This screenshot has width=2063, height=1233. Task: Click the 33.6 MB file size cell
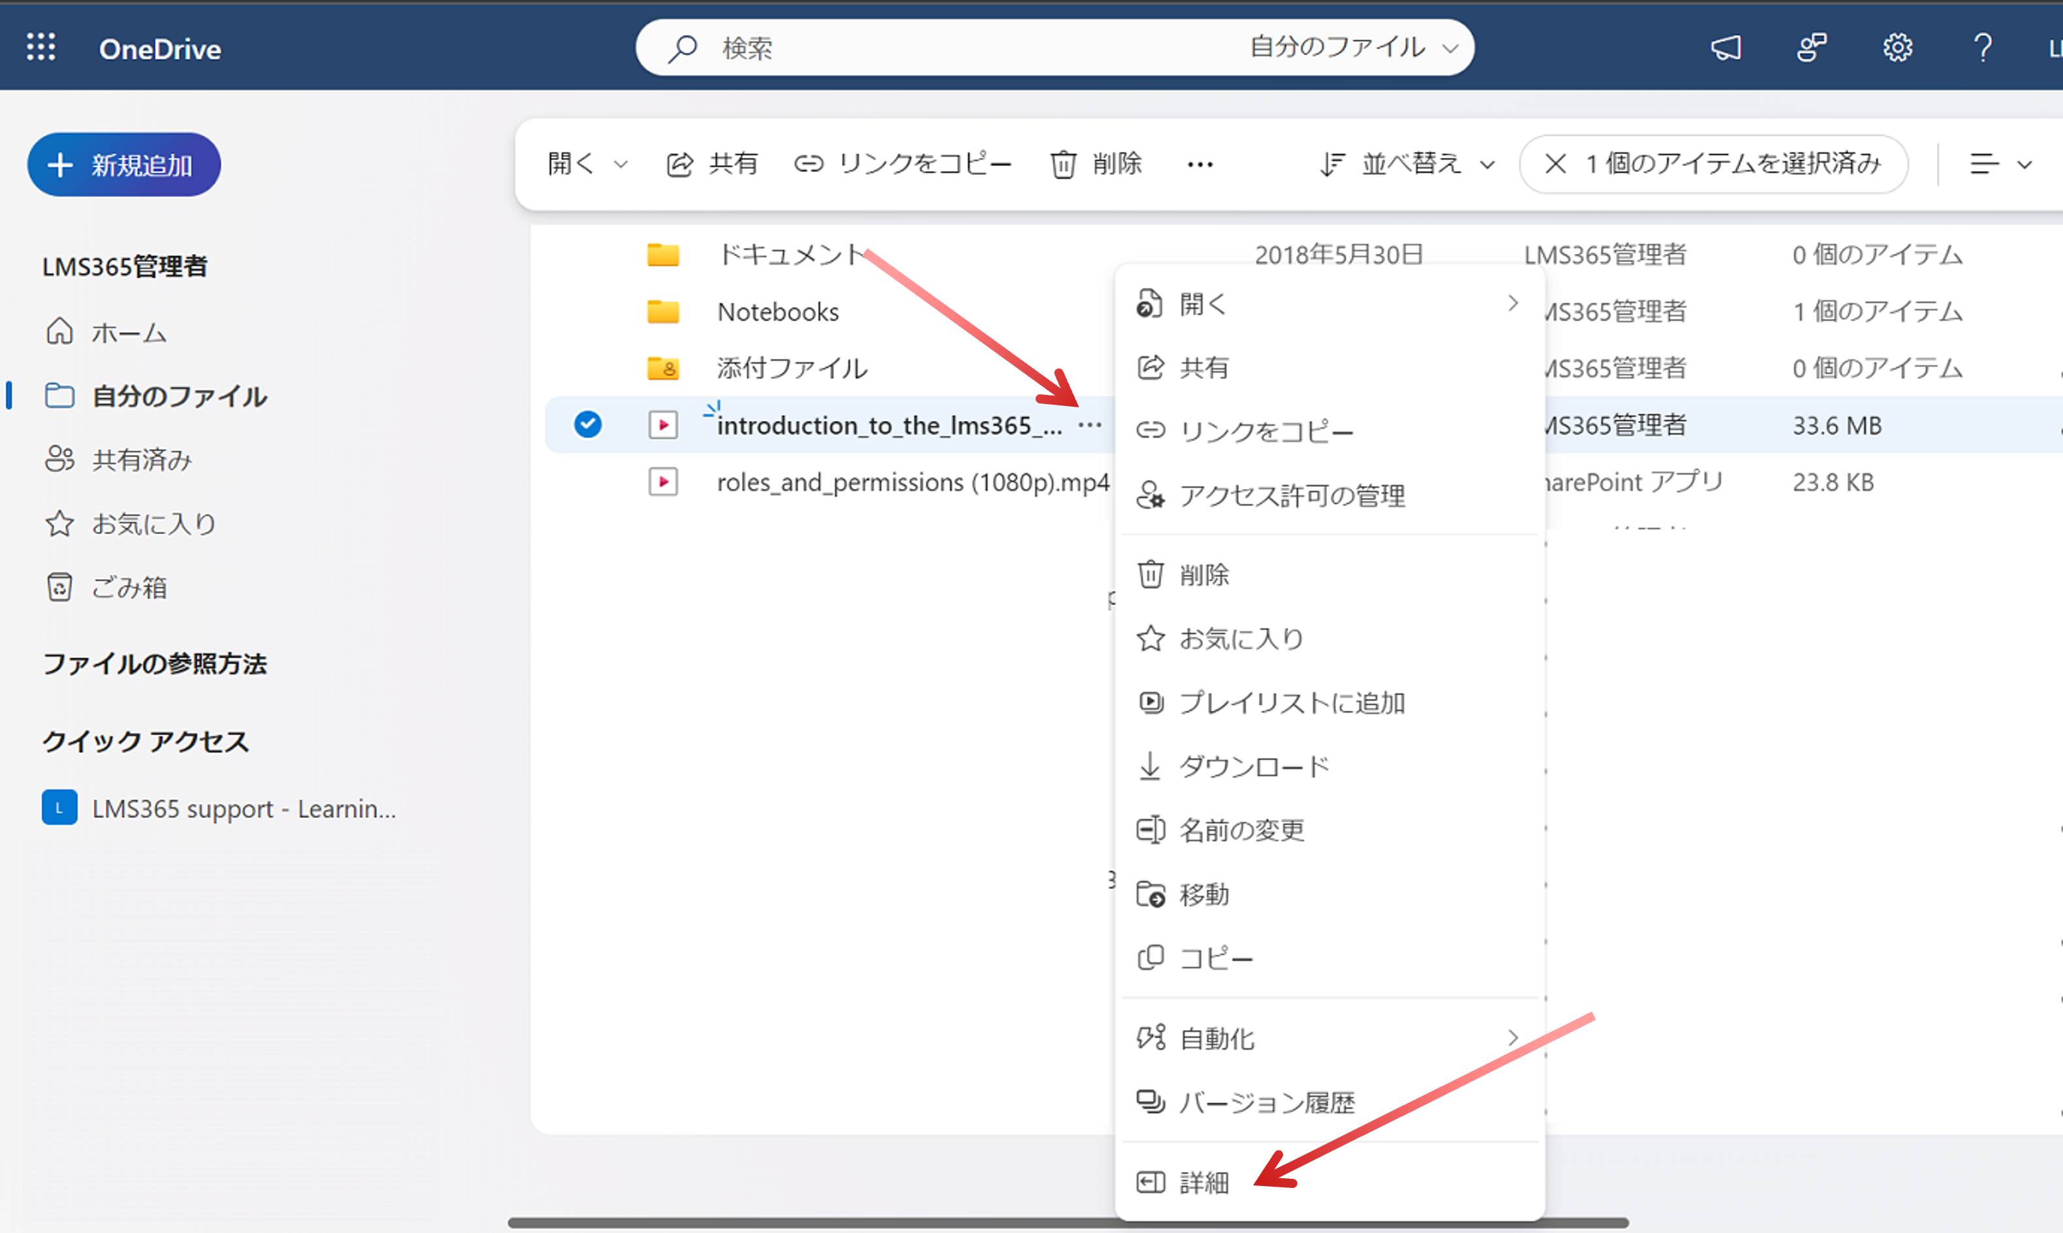click(1837, 426)
